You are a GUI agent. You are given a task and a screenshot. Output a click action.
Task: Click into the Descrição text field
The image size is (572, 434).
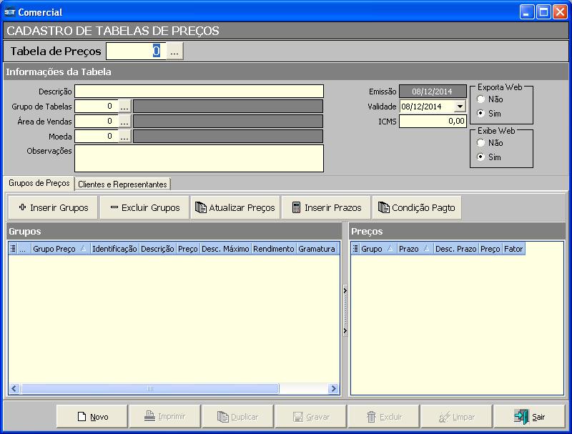pyautogui.click(x=199, y=92)
